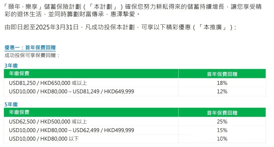Click the 2025年3月31日 promotion date sentence
274x147 pixels.
(x=121, y=27)
